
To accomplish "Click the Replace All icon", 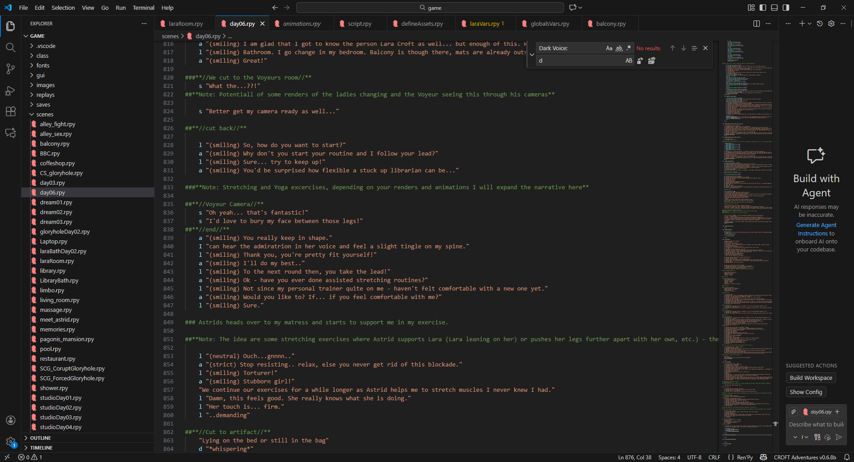I will coord(652,61).
